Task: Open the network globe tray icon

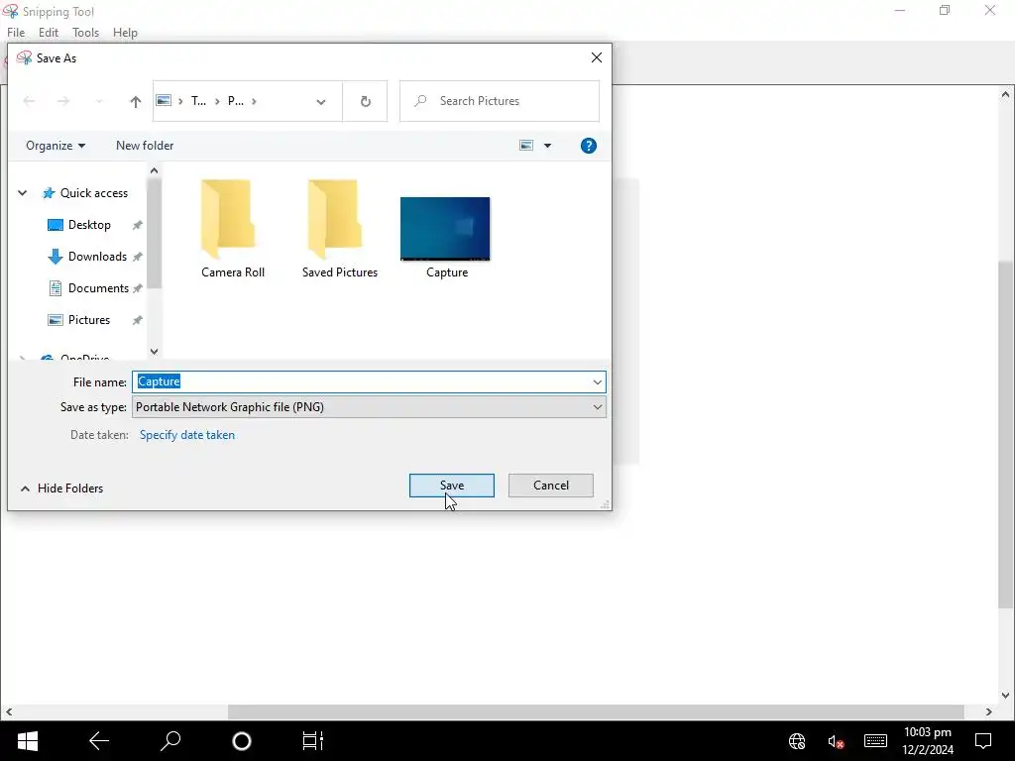Action: point(797,741)
